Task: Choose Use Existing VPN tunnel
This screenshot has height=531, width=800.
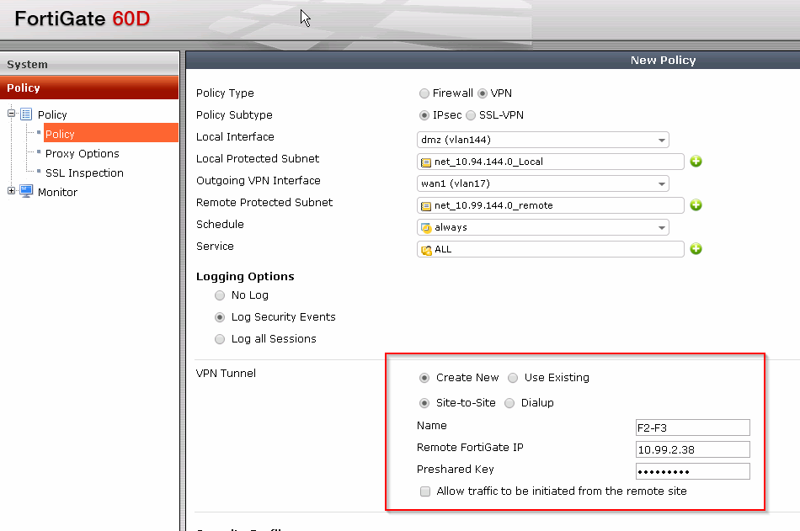Action: pyautogui.click(x=513, y=378)
